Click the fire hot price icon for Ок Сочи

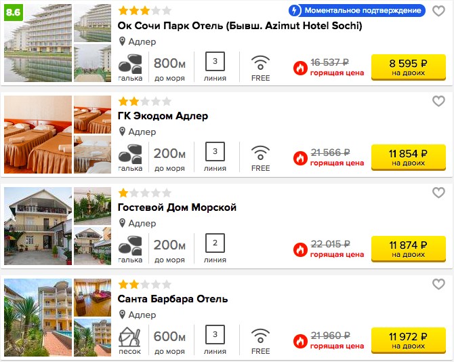[x=300, y=68]
